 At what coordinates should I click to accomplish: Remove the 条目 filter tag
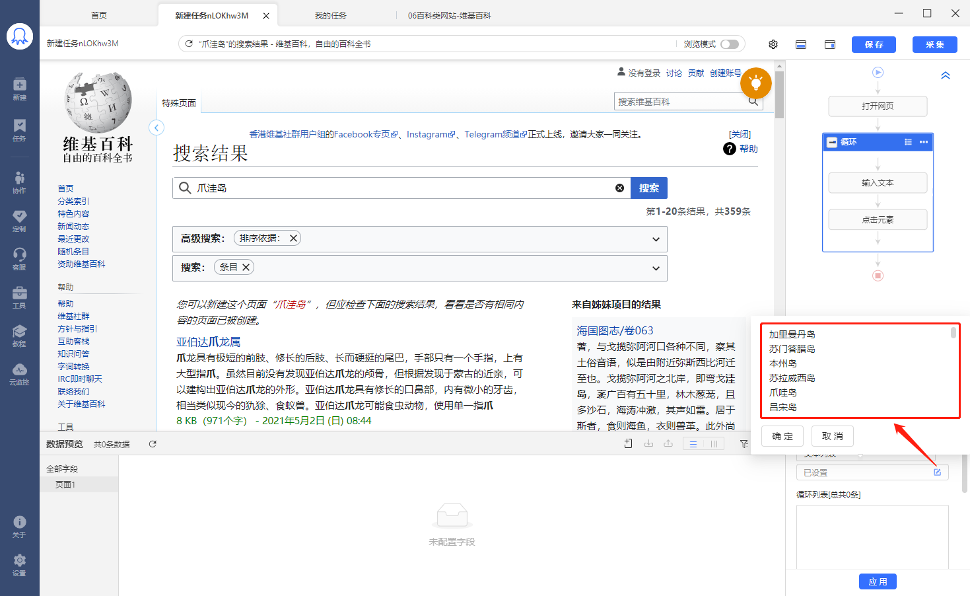point(246,267)
